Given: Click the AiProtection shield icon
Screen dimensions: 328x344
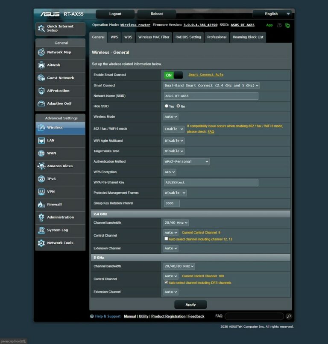Looking at the screenshot, I should pyautogui.click(x=41, y=91).
